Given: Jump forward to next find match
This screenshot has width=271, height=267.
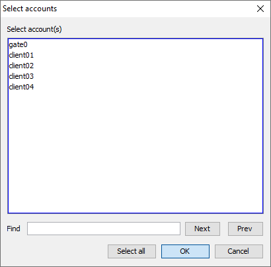Looking at the screenshot, I should (202, 229).
